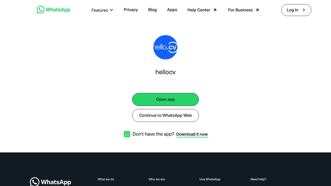
Task: Click the Use WhatsApp footer heading
Action: tap(210, 179)
